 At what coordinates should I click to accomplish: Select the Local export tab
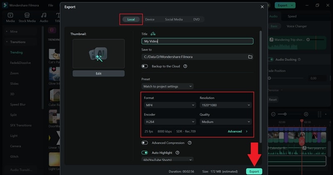pyautogui.click(x=131, y=19)
